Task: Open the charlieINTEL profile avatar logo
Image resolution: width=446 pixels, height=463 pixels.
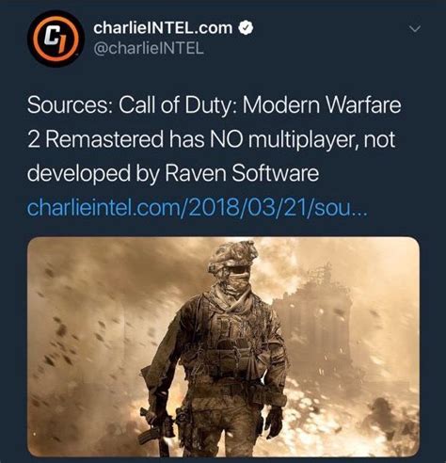Action: pos(56,39)
